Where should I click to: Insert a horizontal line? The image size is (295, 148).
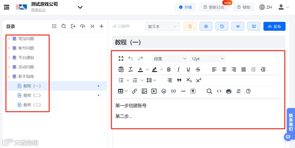(183, 91)
